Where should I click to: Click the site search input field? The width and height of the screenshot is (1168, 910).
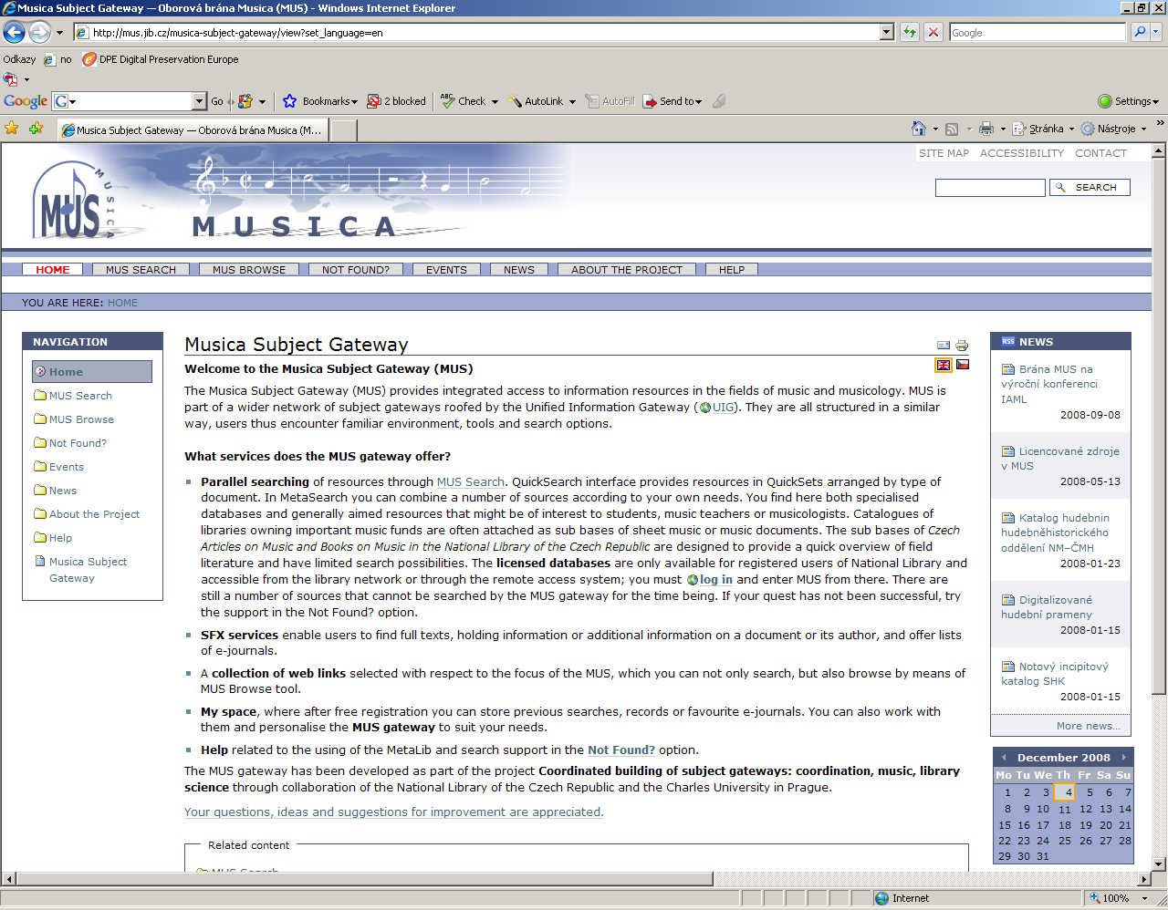click(x=990, y=188)
